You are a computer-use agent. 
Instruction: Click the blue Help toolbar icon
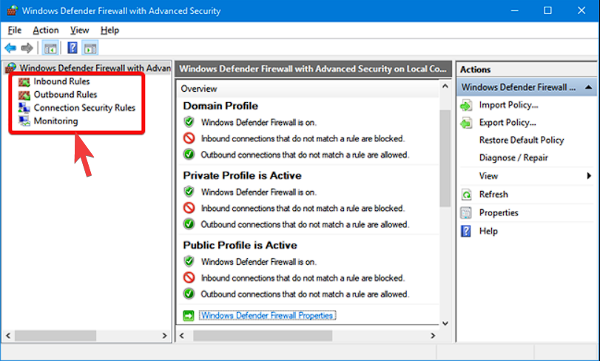73,48
